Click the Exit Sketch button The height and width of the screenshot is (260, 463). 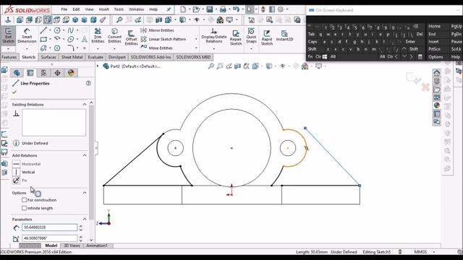point(8,36)
